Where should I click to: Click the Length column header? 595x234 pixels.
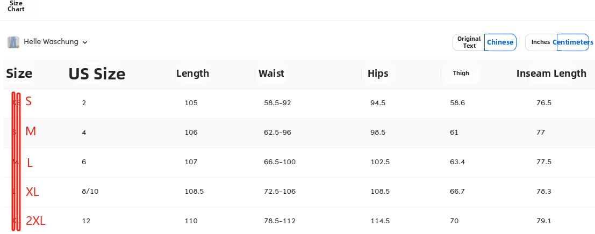click(x=192, y=74)
